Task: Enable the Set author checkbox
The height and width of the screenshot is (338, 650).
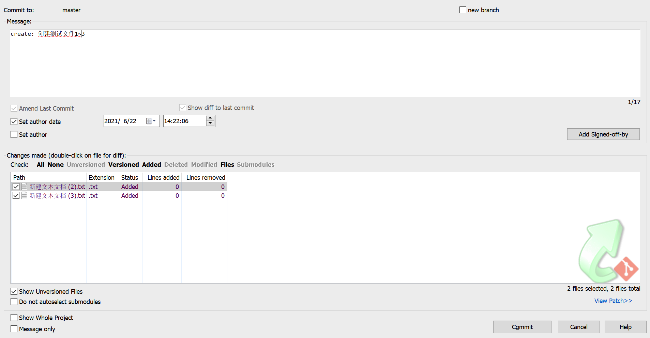Action: click(x=14, y=134)
